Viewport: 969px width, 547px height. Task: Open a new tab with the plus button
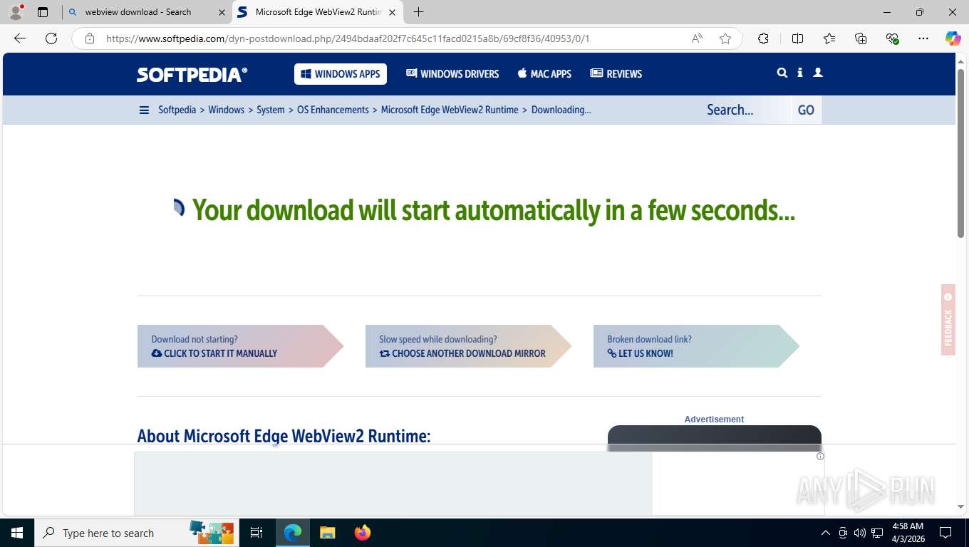pyautogui.click(x=419, y=12)
